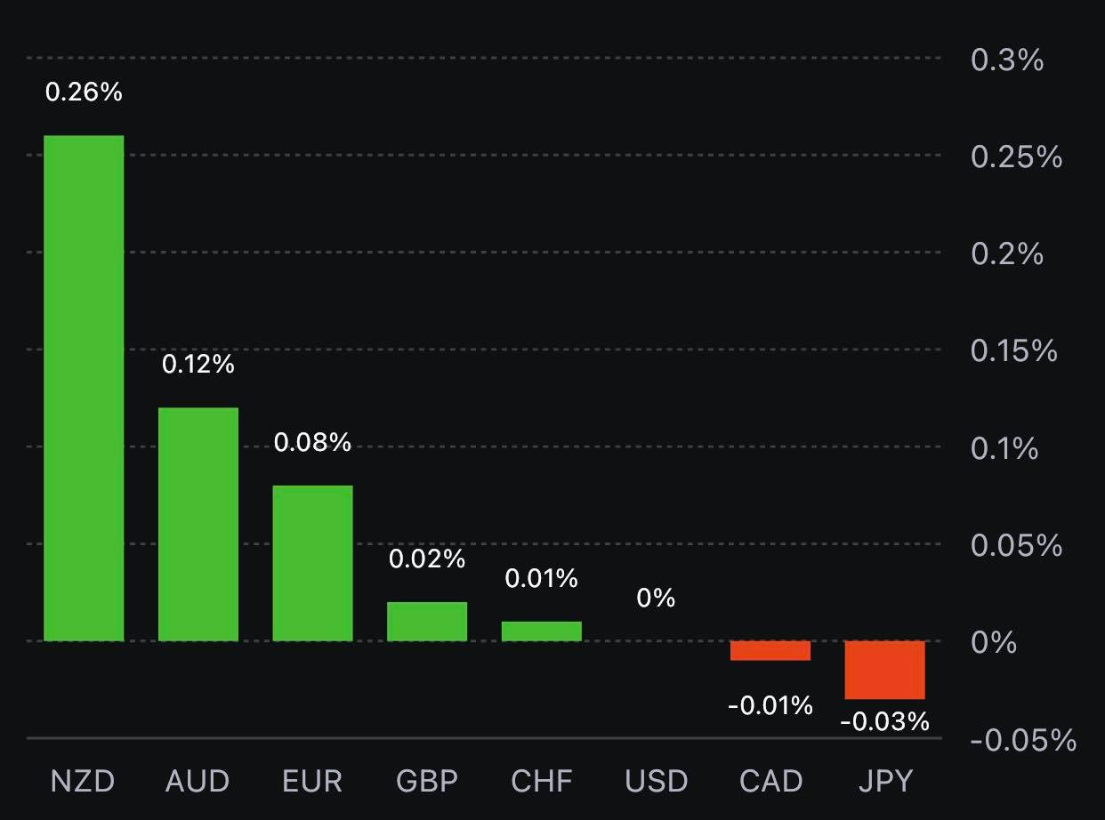This screenshot has height=820, width=1105.
Task: Select the USD axis label
Action: (656, 782)
